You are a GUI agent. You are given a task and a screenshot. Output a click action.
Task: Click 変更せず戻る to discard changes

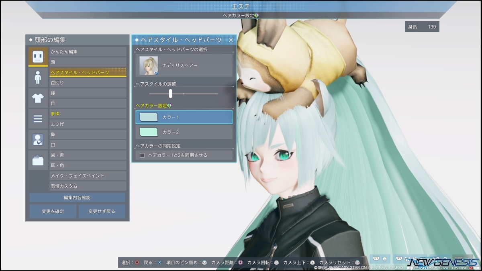pos(102,211)
